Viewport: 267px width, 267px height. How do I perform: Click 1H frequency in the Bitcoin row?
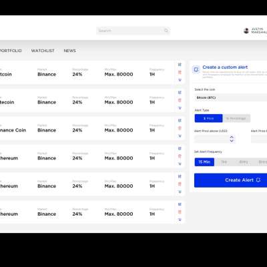coord(152,74)
